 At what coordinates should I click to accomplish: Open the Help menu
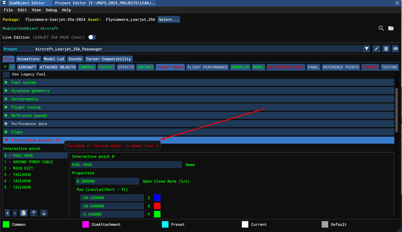67,10
